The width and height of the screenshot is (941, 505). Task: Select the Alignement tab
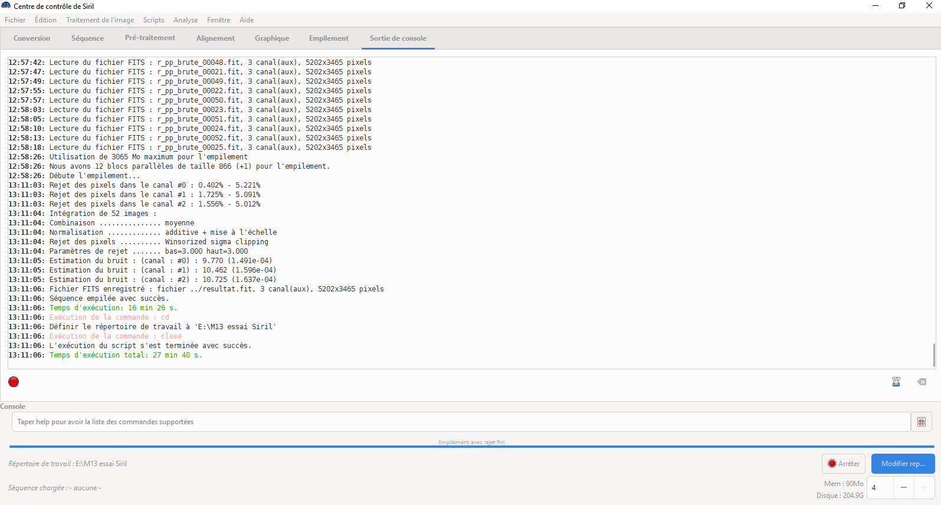215,38
